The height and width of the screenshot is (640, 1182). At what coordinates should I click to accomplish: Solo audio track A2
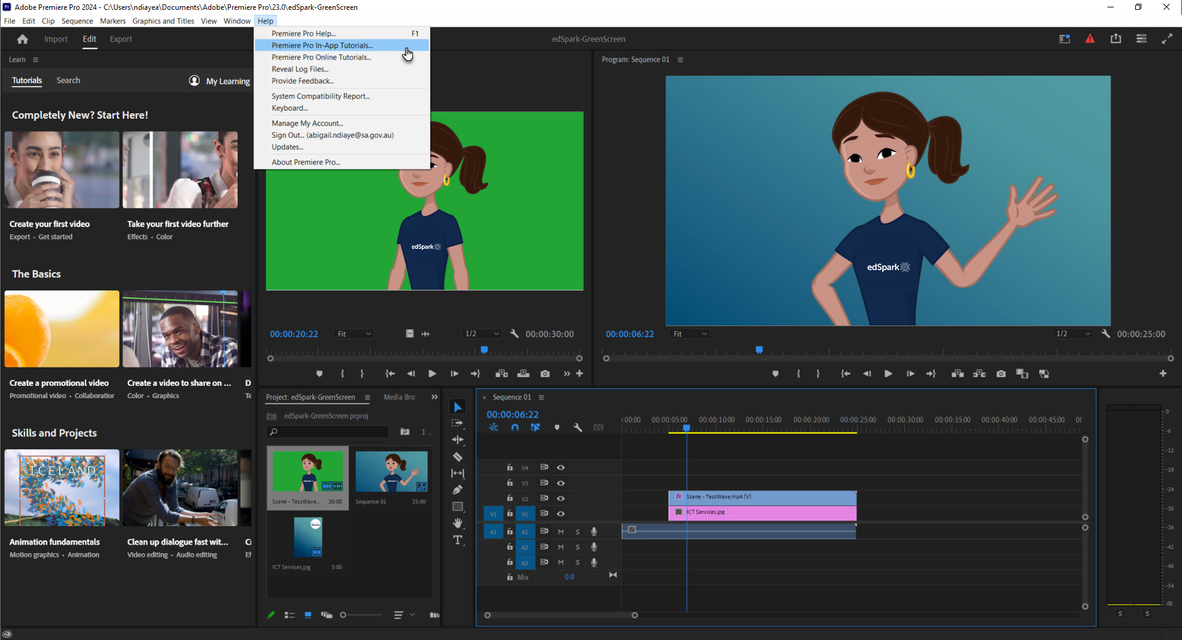[x=577, y=547]
